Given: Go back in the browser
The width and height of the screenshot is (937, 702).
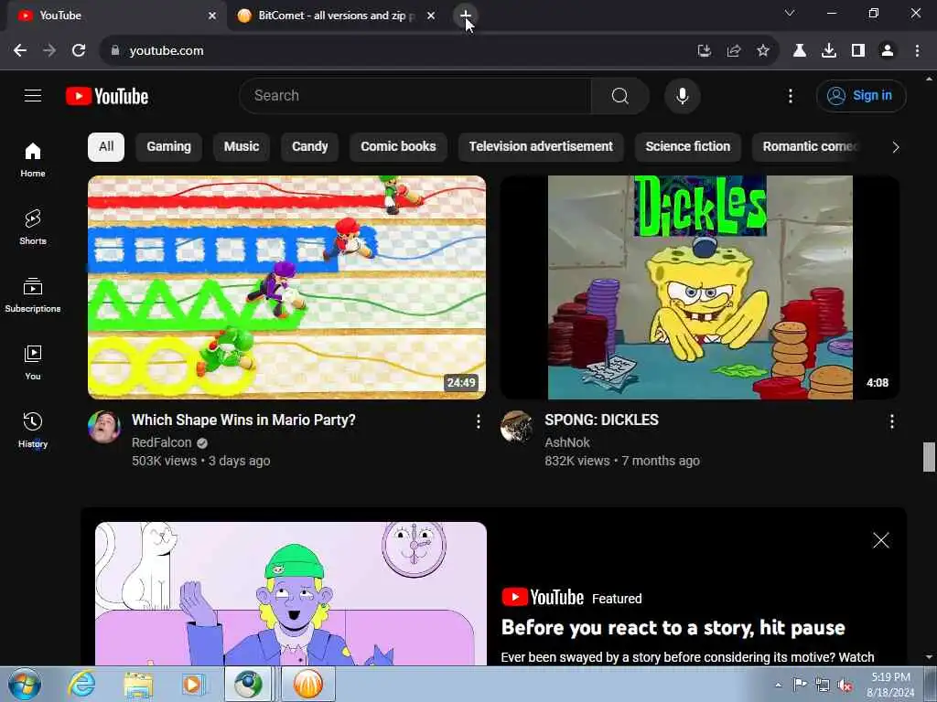Looking at the screenshot, I should tap(20, 51).
